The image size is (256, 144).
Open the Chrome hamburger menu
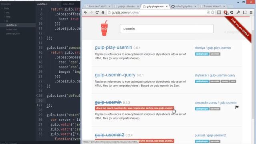[x=251, y=12]
